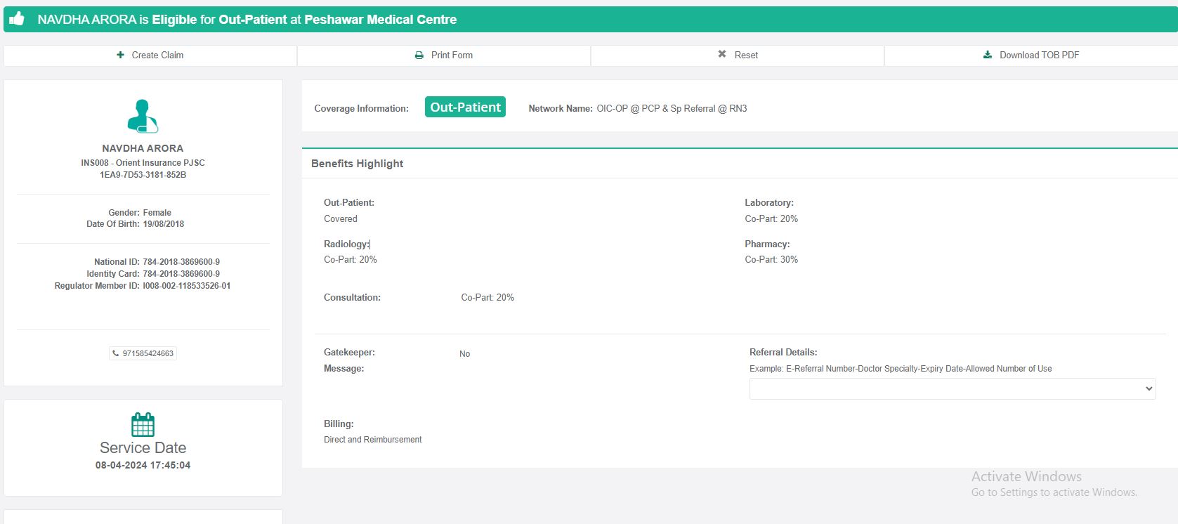This screenshot has height=524, width=1178.
Task: Click the green Out-Patient coverage badge
Action: pos(465,107)
